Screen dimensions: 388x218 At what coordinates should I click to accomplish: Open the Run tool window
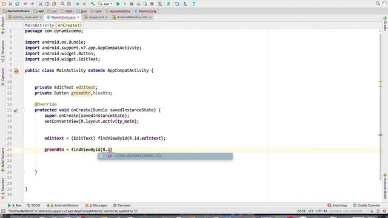tap(15, 205)
